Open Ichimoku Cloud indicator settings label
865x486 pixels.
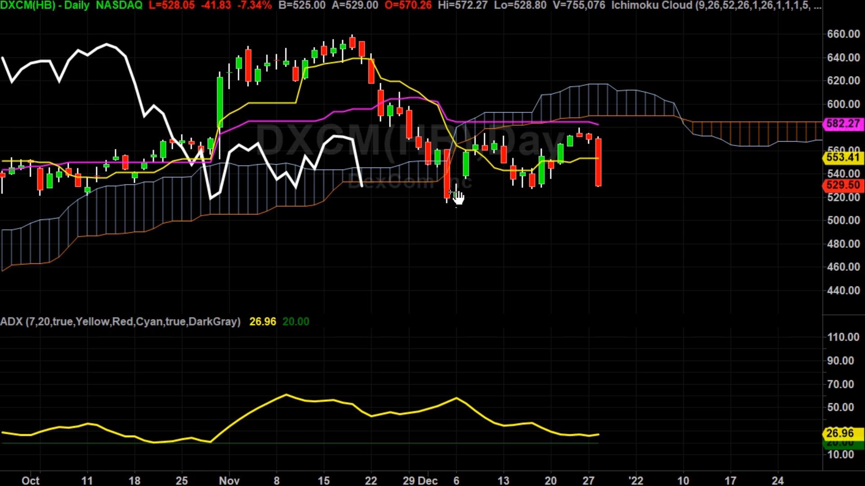(716, 5)
